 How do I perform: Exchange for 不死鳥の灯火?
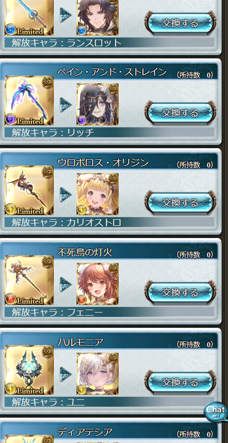[x=180, y=292]
